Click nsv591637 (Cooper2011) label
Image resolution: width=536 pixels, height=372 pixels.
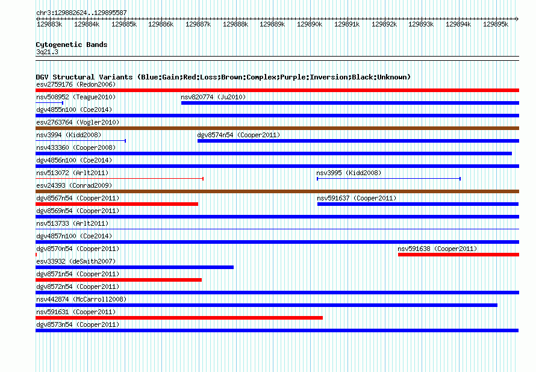coord(357,198)
